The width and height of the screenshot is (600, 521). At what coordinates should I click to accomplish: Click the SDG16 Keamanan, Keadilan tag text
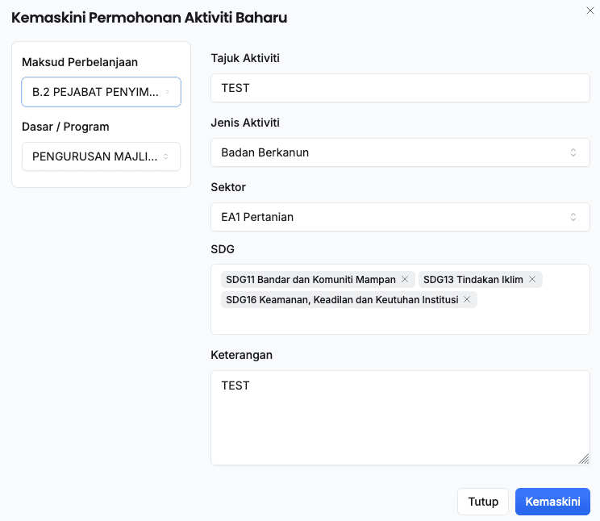(x=342, y=299)
